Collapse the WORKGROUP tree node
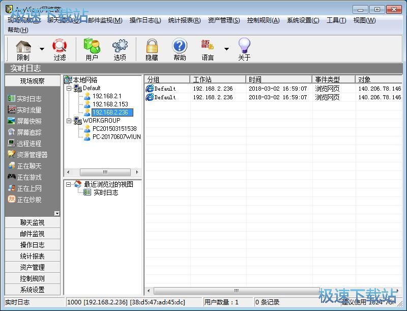Screen dimensions: 407x311 69,121
